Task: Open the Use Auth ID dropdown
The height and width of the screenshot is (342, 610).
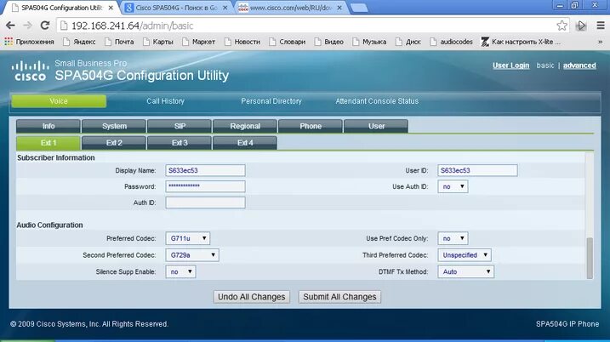Action: (453, 187)
